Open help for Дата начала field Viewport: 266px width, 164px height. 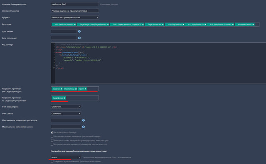(79, 31)
